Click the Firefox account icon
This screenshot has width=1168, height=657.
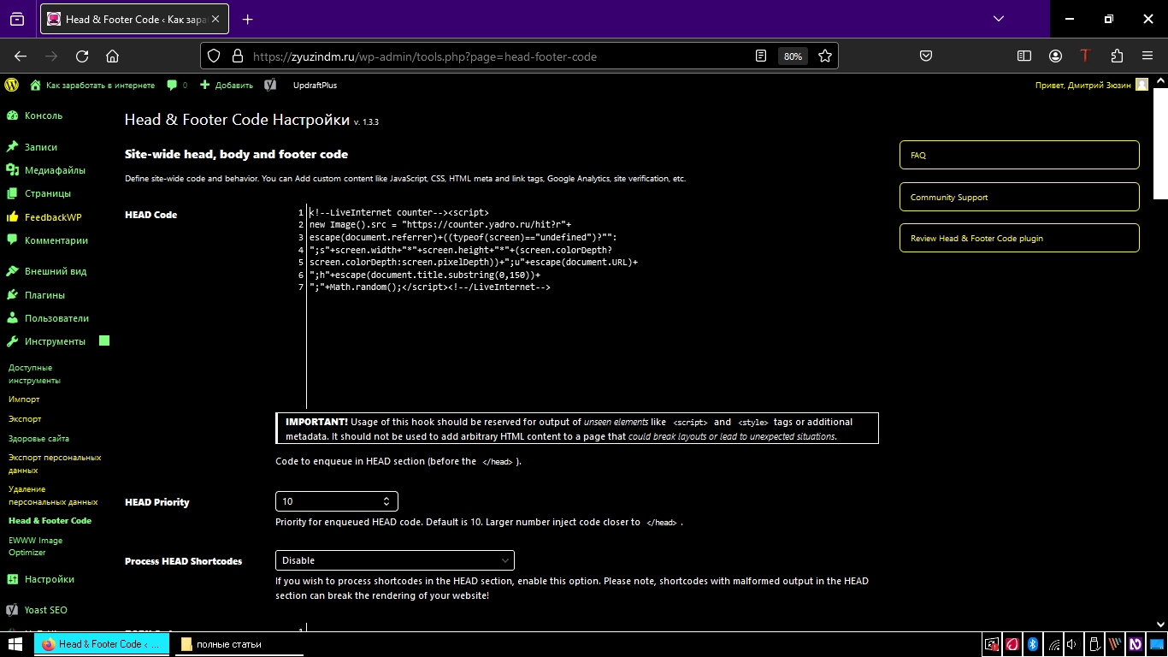[x=1056, y=56]
